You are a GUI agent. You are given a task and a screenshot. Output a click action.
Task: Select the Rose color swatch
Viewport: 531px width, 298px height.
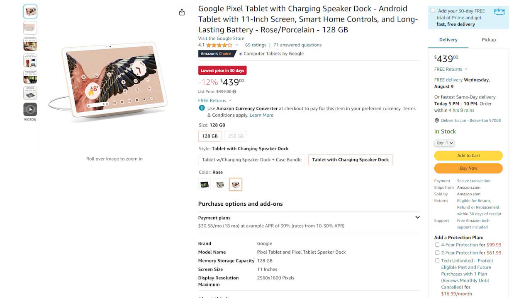click(236, 184)
